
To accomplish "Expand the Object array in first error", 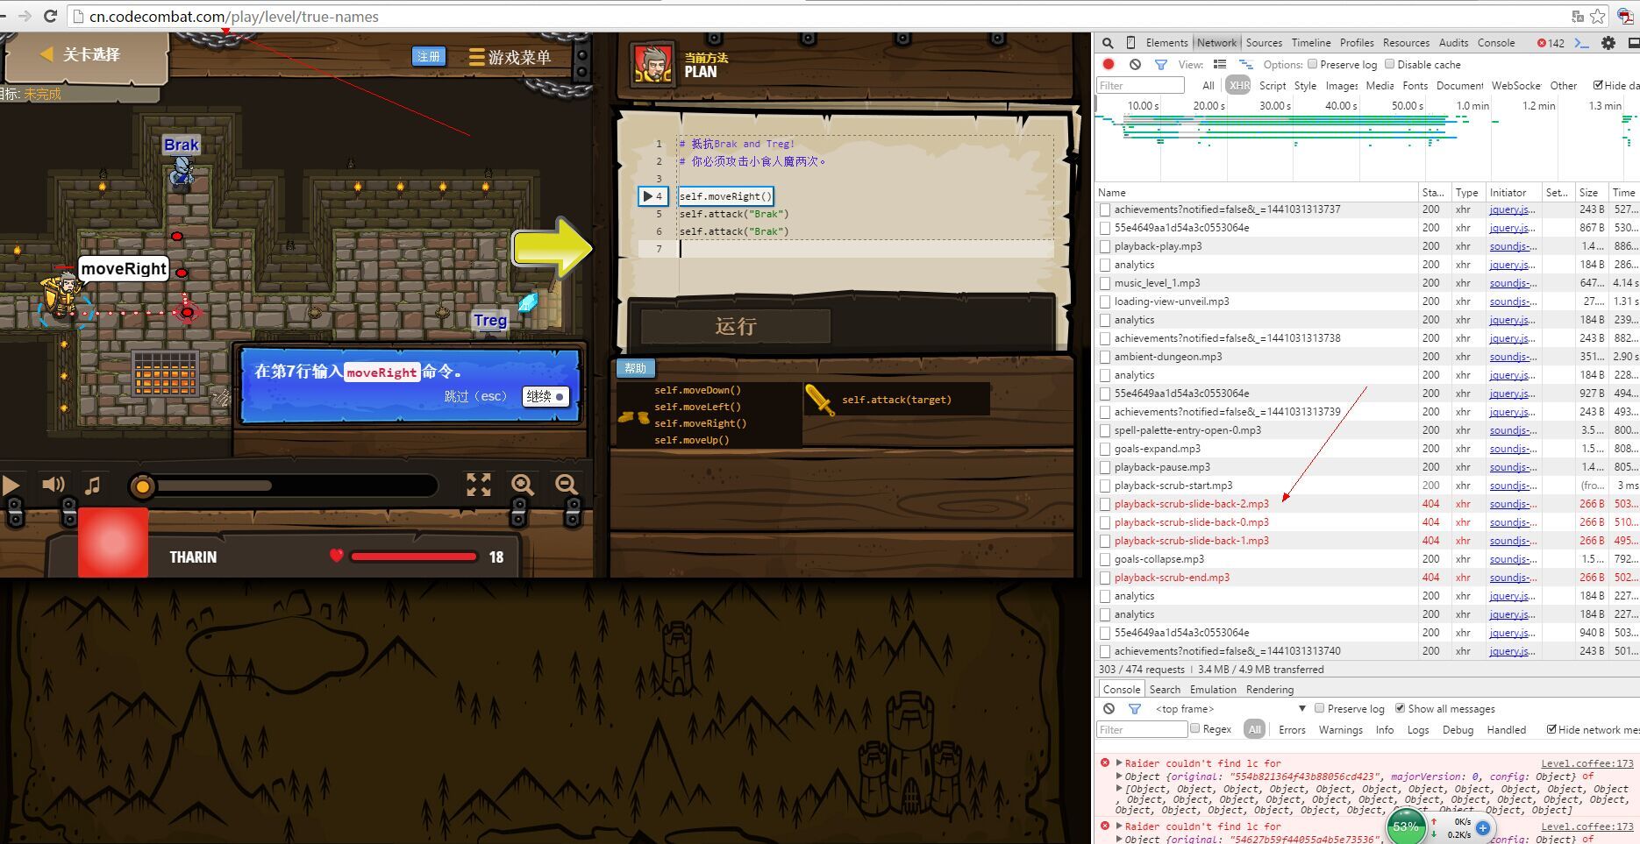I will [1119, 789].
